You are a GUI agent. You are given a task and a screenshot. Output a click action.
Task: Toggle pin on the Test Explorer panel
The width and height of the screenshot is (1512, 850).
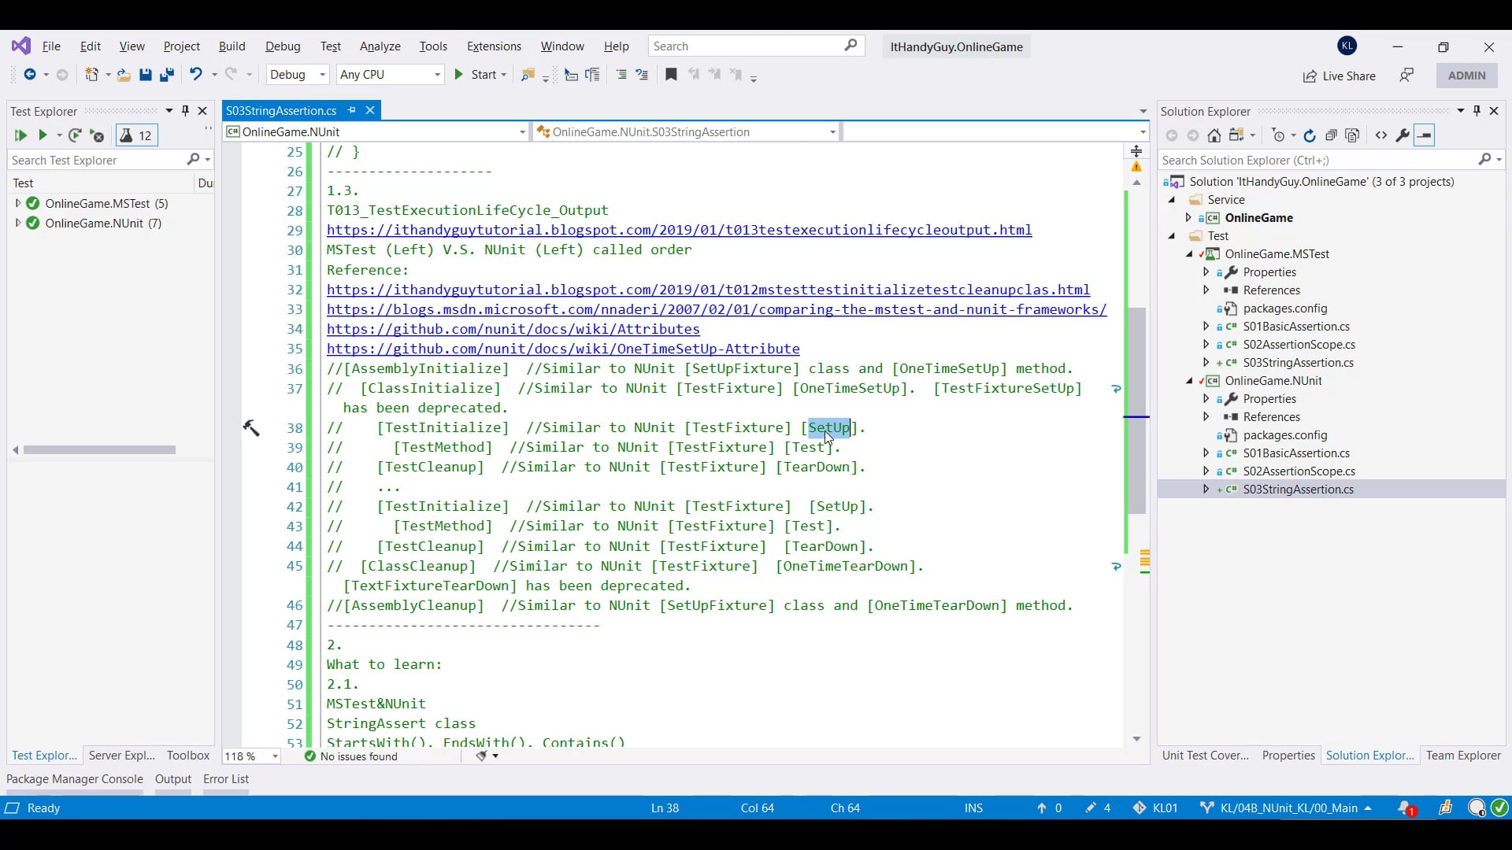[186, 111]
